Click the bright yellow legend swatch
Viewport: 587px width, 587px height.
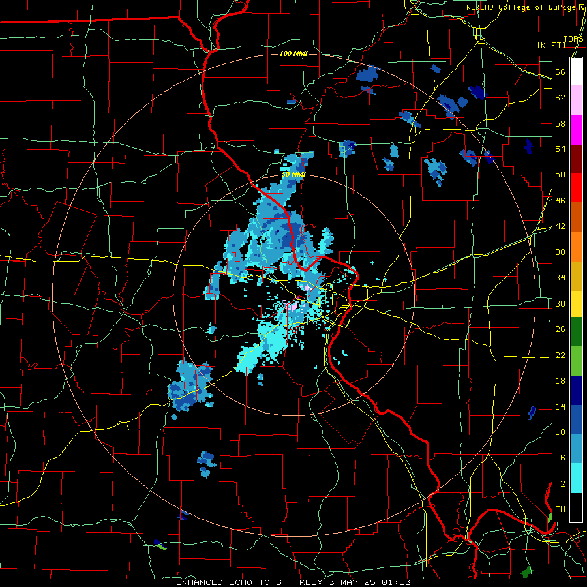click(x=576, y=304)
